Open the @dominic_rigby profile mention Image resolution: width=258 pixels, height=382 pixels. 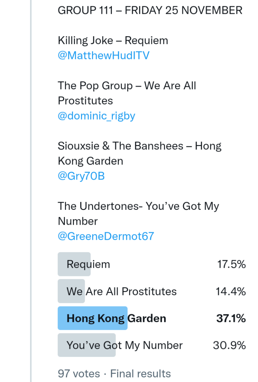point(96,116)
